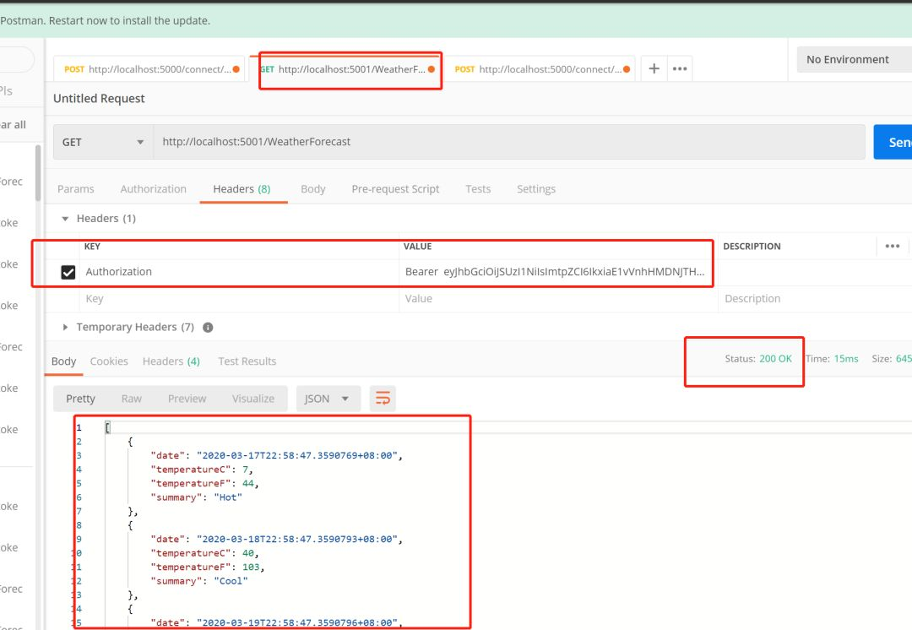Open a new request tab with plus icon
Screen dimensions: 912x630
tap(654, 68)
